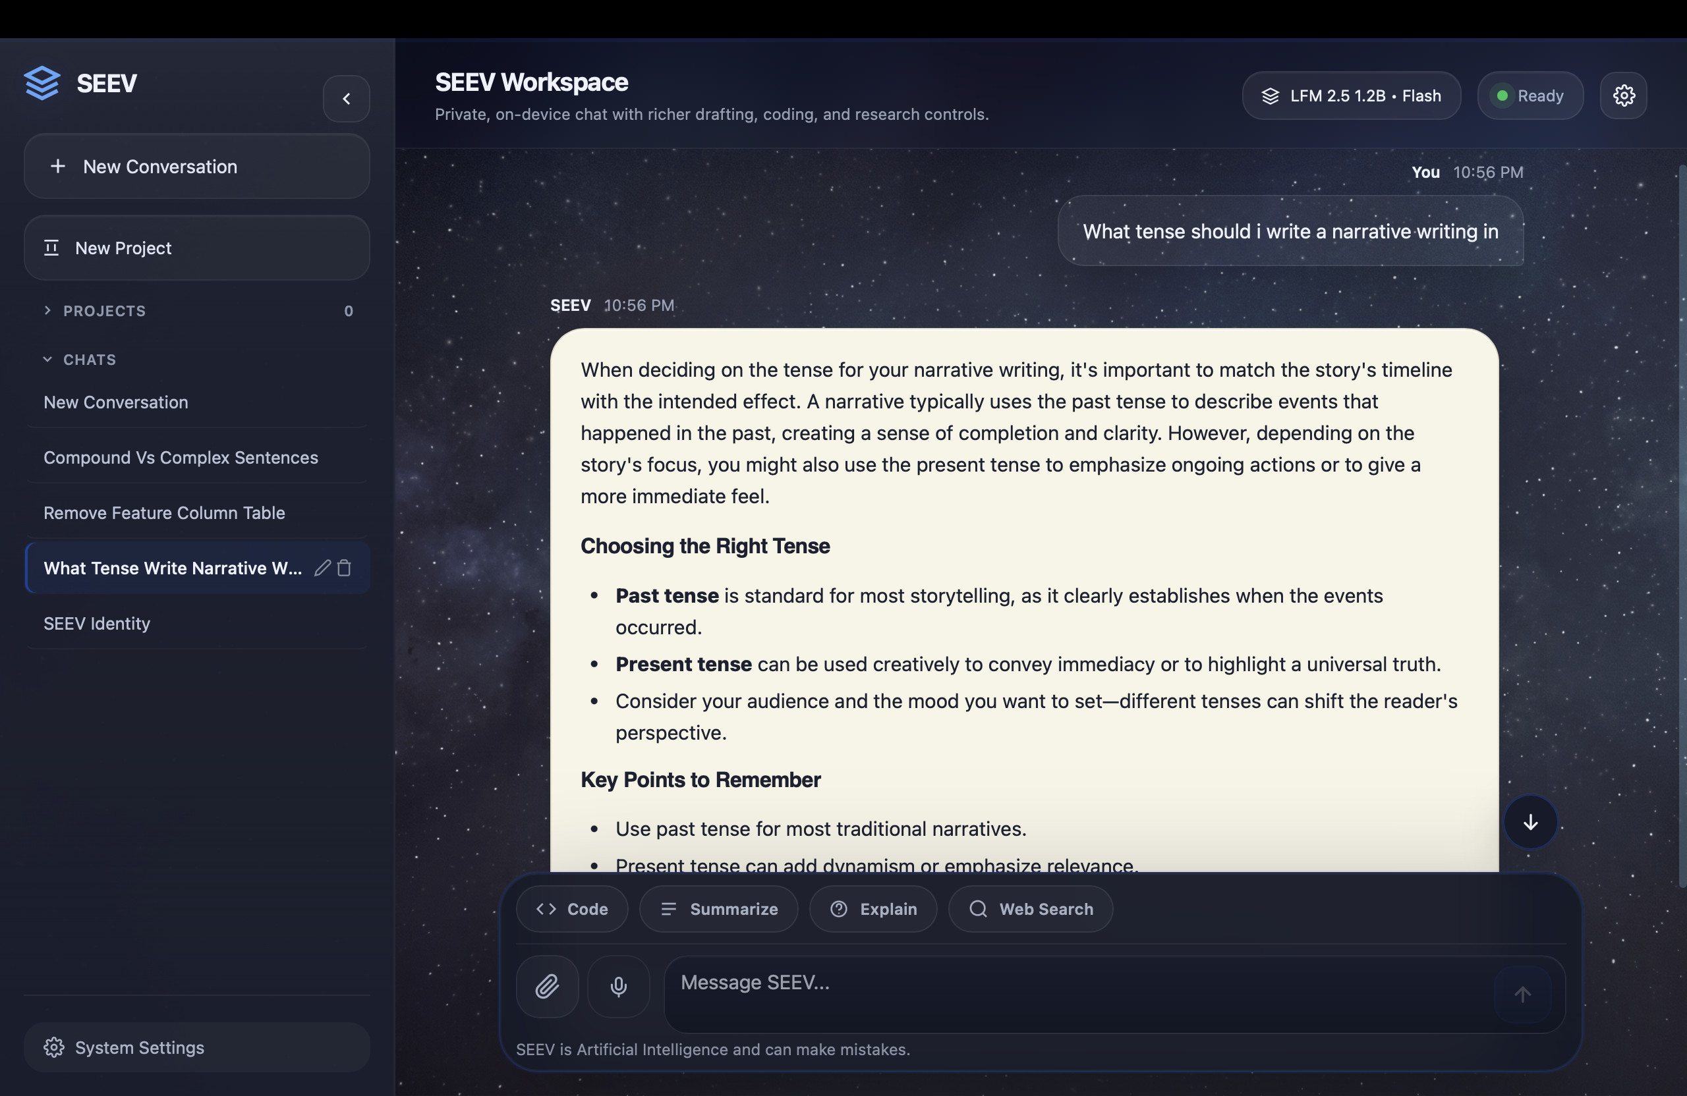Click the user message bubble about narrative tense

click(1290, 231)
